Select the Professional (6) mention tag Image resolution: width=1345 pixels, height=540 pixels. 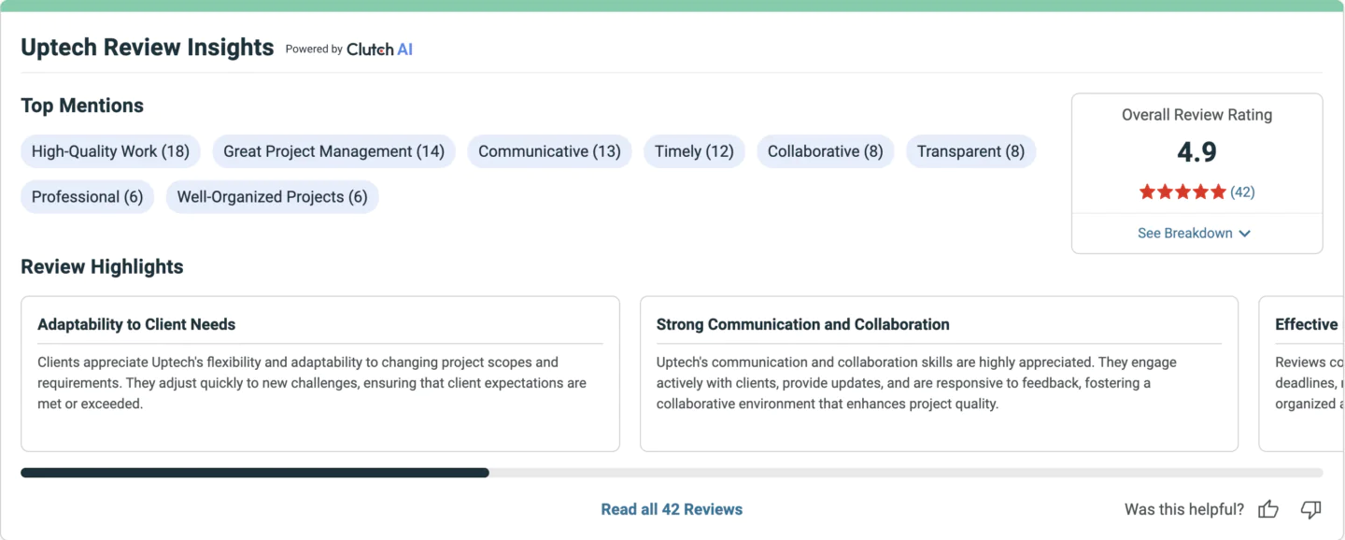pyautogui.click(x=87, y=197)
